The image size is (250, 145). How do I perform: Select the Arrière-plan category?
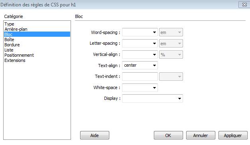(16, 29)
